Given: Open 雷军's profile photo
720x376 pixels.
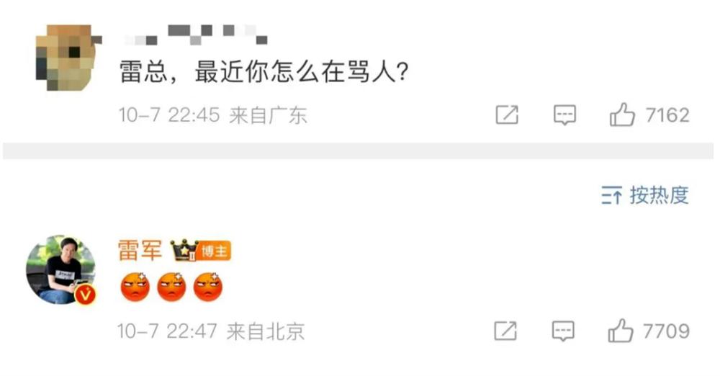Looking at the screenshot, I should (x=60, y=270).
